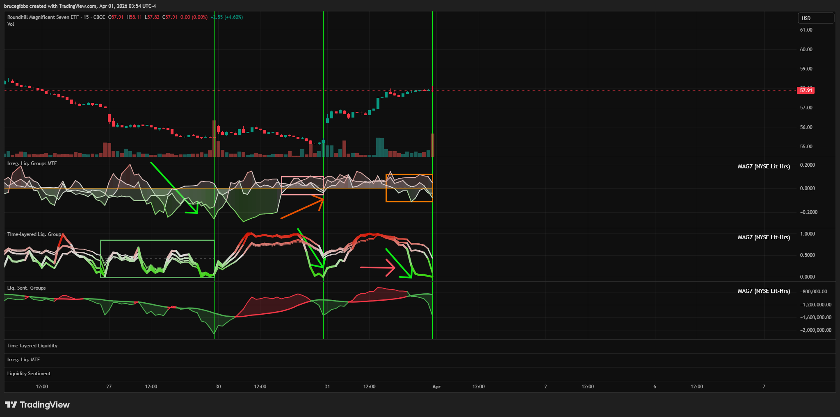Click the Roundhill Magnificent Seven ETF title
The height and width of the screenshot is (417, 840).
tap(43, 17)
